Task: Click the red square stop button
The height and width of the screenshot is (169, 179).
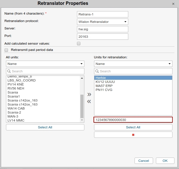Action: 133,135
